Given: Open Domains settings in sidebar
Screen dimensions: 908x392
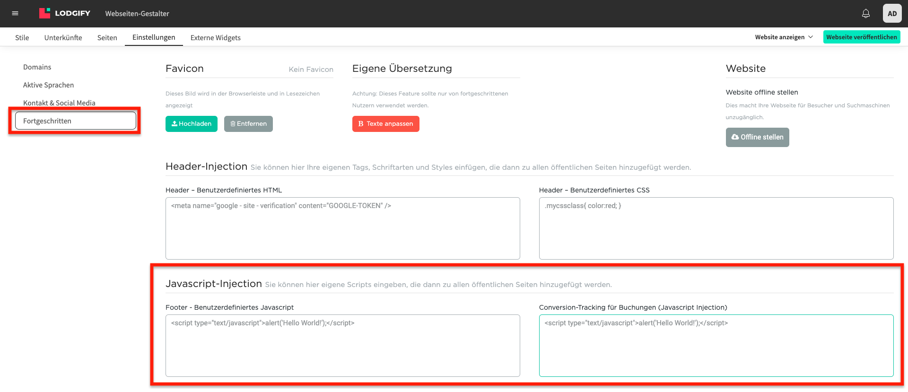Looking at the screenshot, I should point(37,67).
